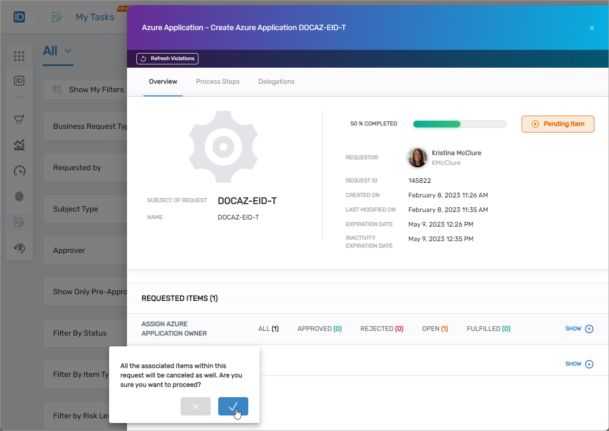Image resolution: width=609 pixels, height=431 pixels.
Task: Open the Delegations tab
Action: coord(277,82)
